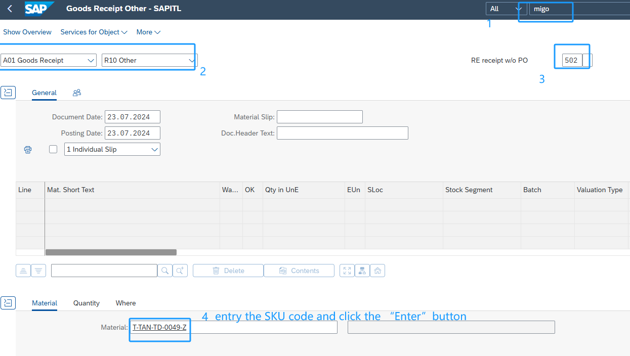The height and width of the screenshot is (356, 630).
Task: Click the expand arrows icon next to Contents
Action: 347,271
